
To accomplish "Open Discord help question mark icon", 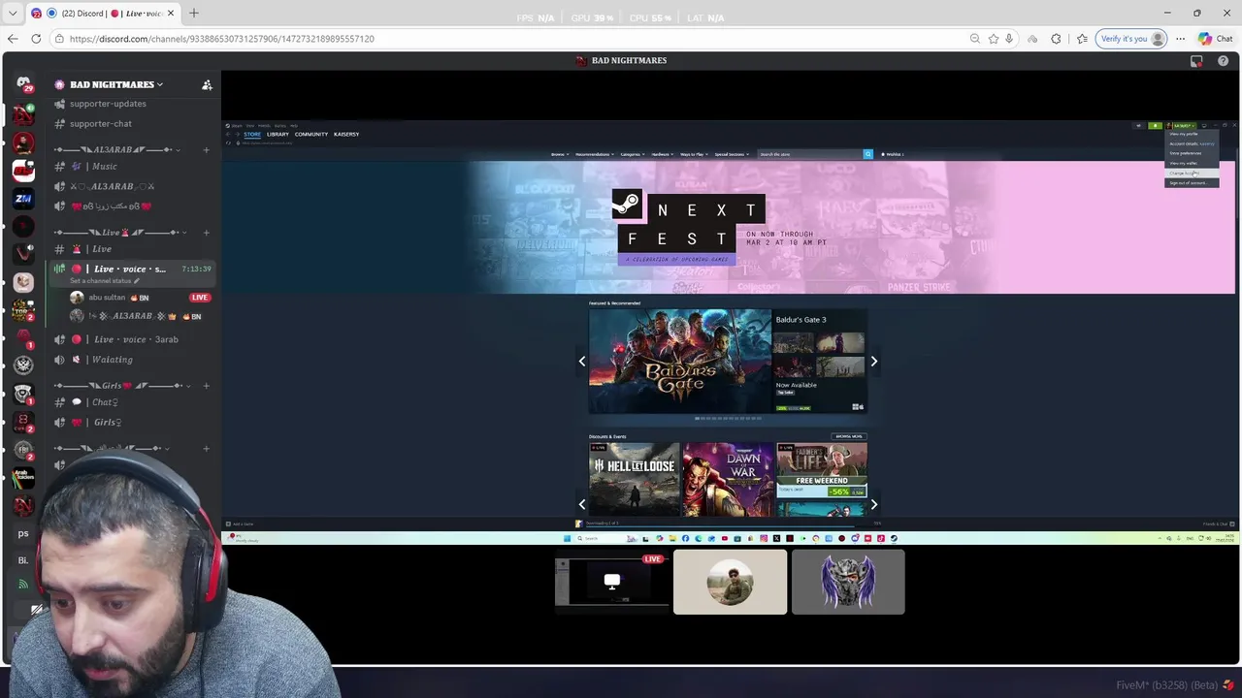I will [x=1223, y=60].
